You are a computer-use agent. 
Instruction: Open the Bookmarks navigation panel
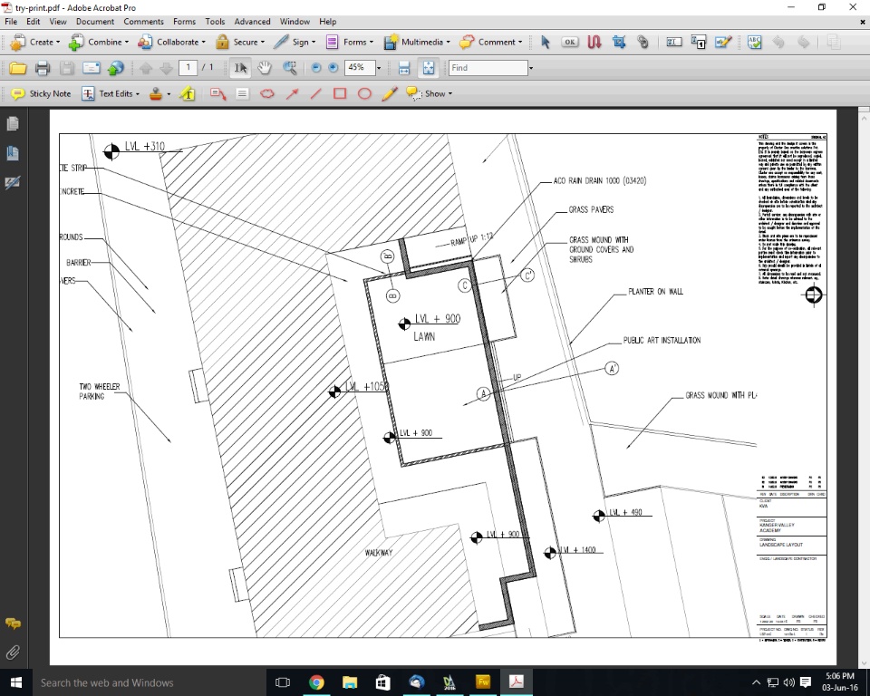[x=13, y=153]
